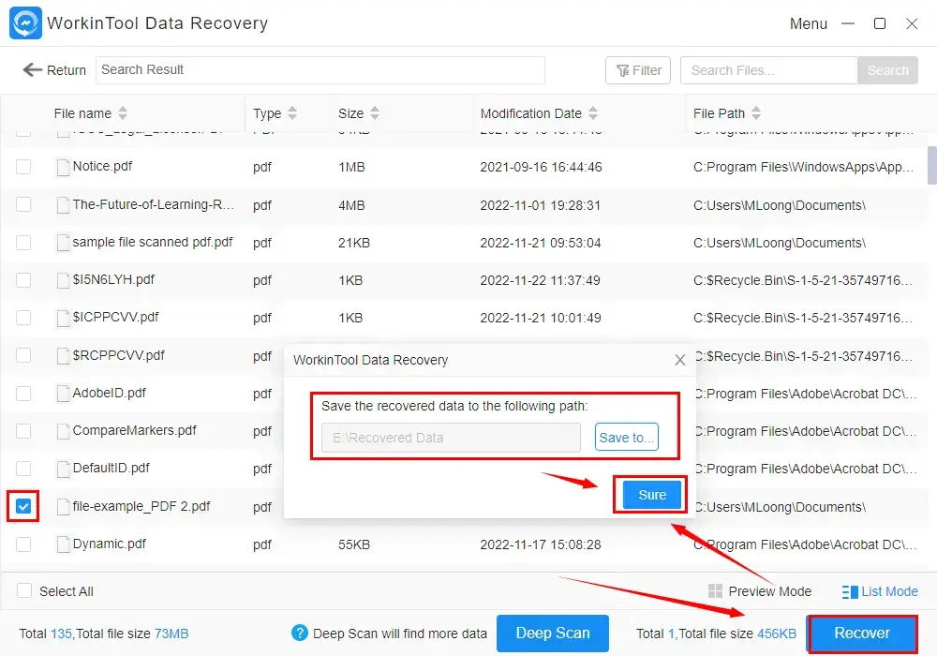Click the Sure button in dialog
The width and height of the screenshot is (937, 656).
(651, 495)
